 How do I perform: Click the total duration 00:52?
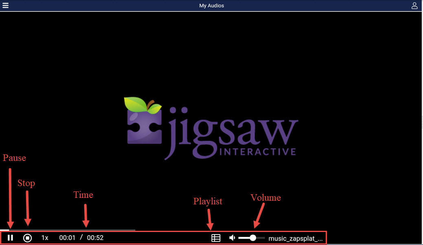95,238
